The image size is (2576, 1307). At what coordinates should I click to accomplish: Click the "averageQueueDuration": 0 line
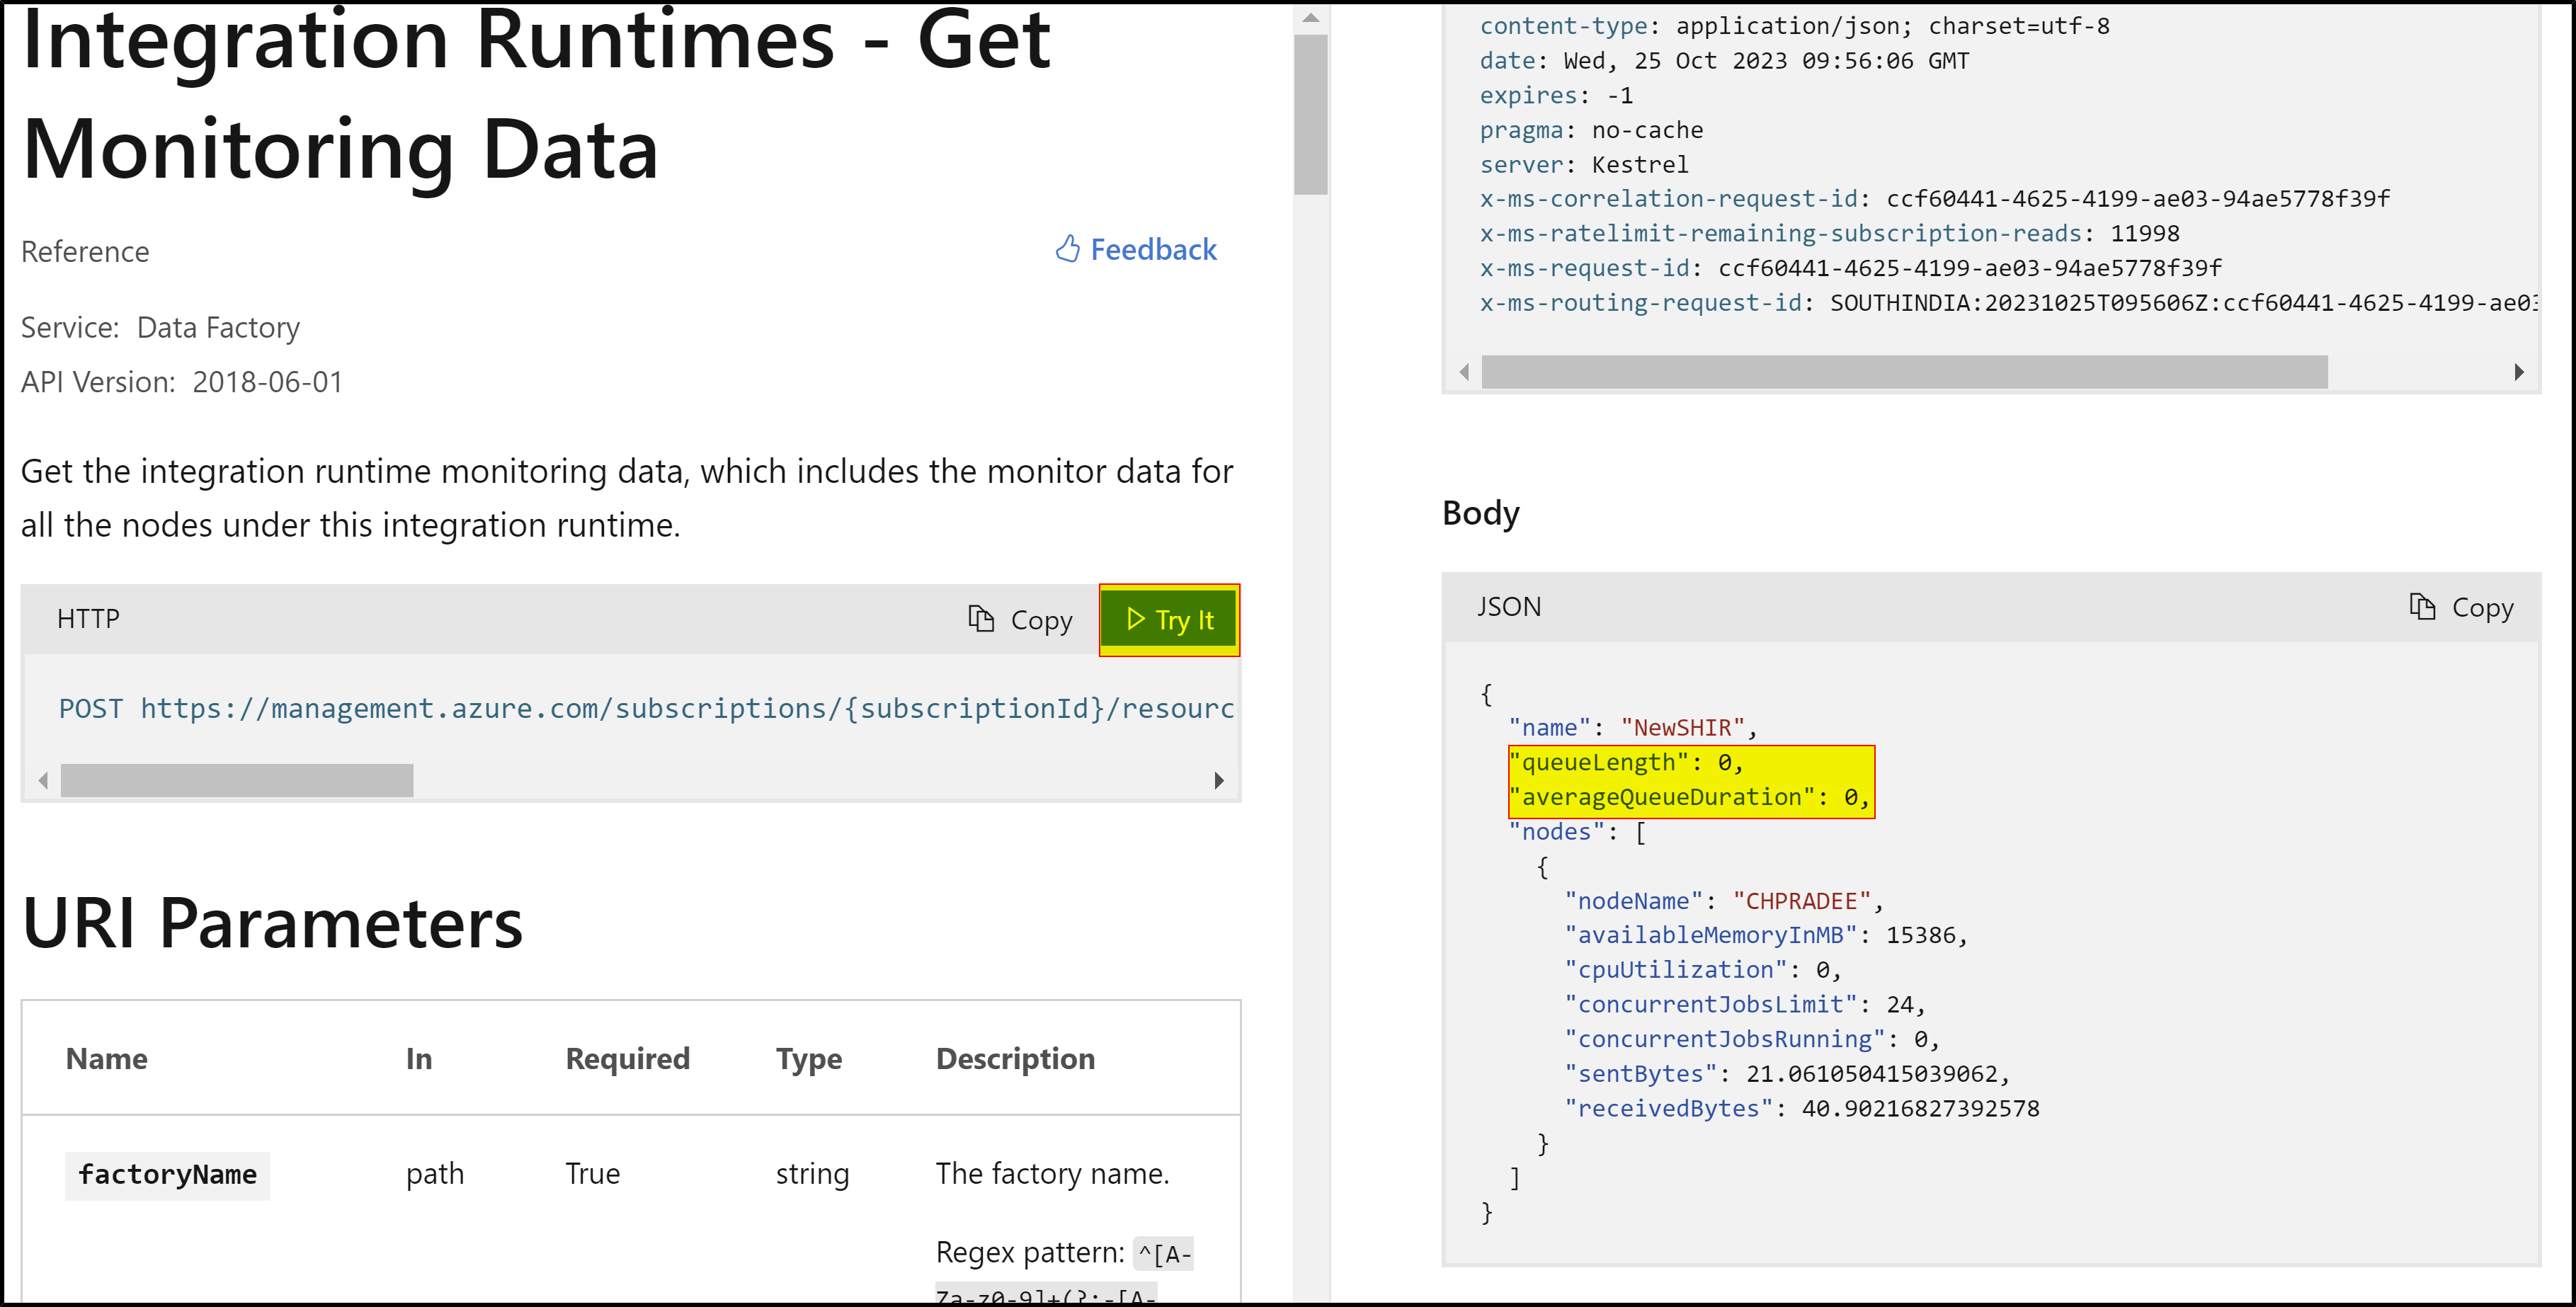coord(1690,797)
